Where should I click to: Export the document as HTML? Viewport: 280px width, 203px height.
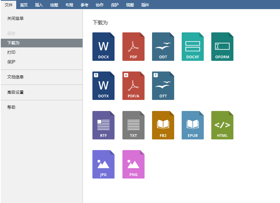pos(222,125)
